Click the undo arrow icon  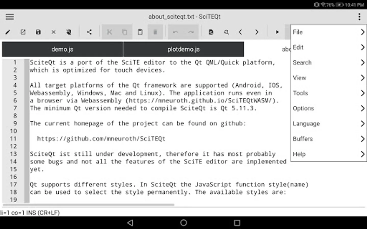175,32
